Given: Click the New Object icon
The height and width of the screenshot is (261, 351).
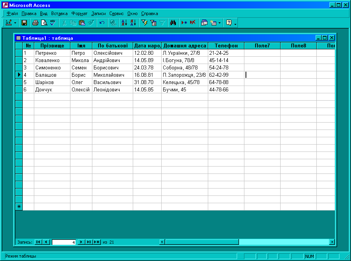Looking at the screenshot, I should click(x=213, y=23).
